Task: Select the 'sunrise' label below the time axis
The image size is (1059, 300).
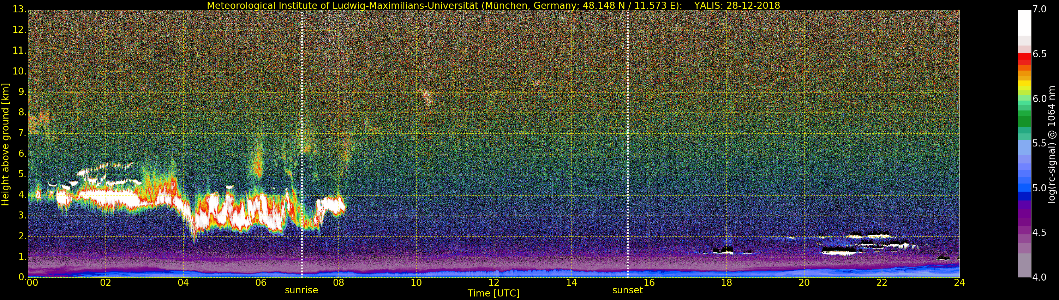Action: point(301,290)
